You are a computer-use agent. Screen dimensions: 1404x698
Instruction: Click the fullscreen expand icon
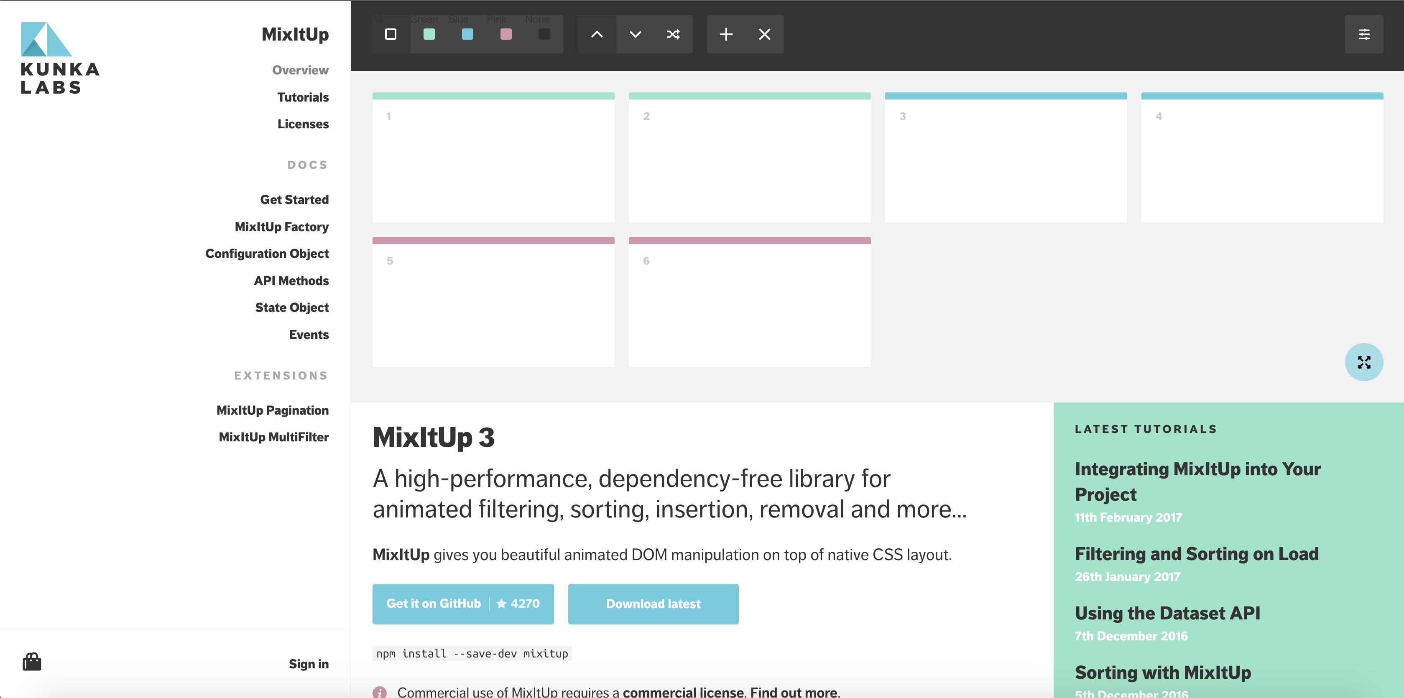pos(1364,362)
